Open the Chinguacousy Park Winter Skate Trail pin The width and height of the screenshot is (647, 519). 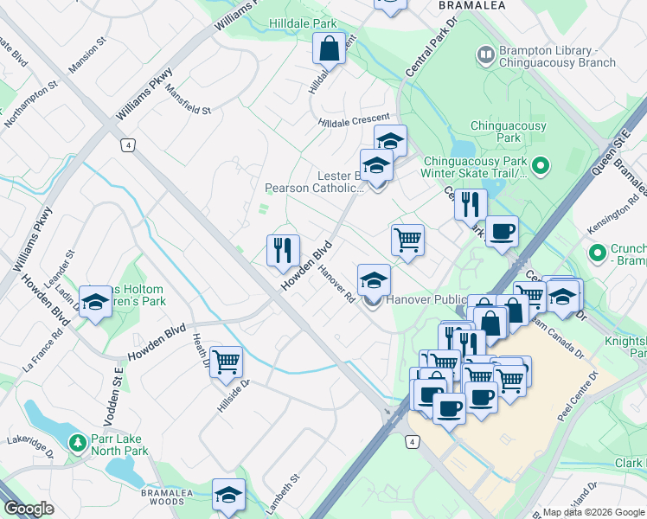[x=541, y=167]
